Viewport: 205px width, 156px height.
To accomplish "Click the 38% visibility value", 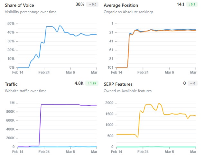I will pos(80,5).
